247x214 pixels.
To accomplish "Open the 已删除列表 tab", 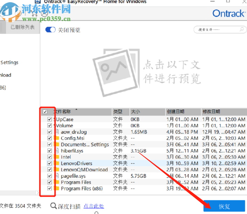I will pyautogui.click(x=22, y=27).
